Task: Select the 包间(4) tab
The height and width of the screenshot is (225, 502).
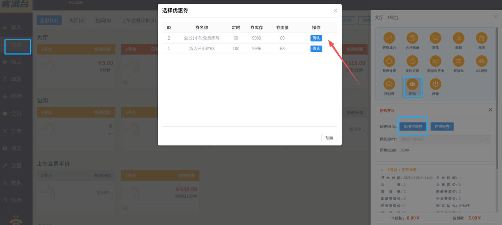Action: coord(103,21)
